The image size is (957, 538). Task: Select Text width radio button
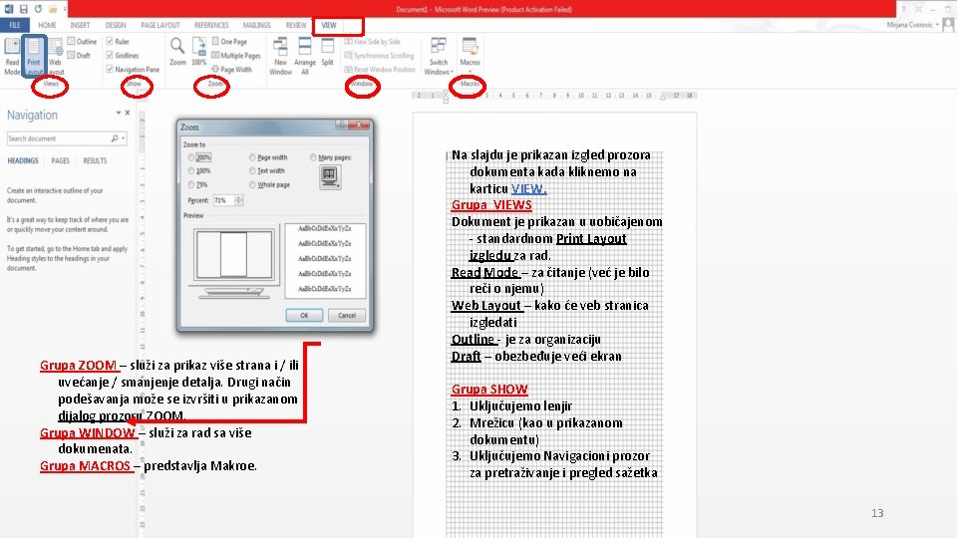tap(252, 170)
